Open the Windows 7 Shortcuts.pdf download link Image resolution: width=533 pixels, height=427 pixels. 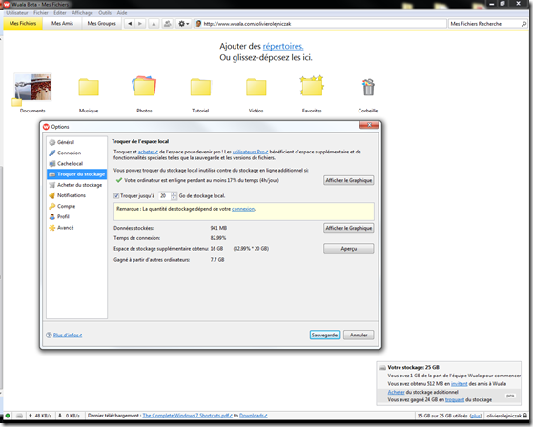187,416
